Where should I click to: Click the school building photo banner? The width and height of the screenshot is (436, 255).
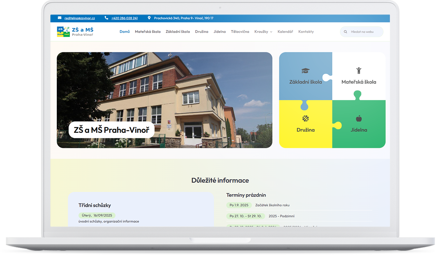tap(164, 100)
